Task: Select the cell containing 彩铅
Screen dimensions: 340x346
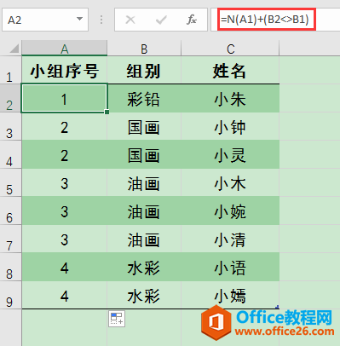Action: [x=144, y=98]
